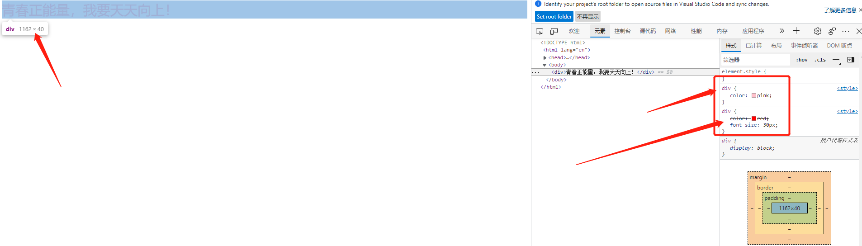The width and height of the screenshot is (862, 246).
Task: Switch to the 内存 tab
Action: click(x=722, y=31)
